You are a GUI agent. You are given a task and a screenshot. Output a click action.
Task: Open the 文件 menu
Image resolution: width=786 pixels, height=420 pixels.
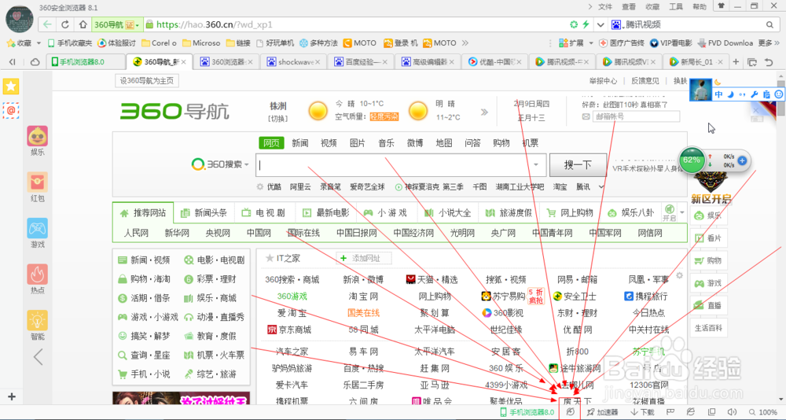(605, 6)
